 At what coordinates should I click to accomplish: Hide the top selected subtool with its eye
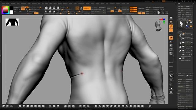[191, 35]
